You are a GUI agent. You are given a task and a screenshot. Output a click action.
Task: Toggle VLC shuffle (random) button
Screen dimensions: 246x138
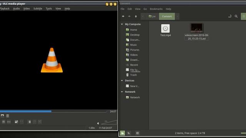40,122
